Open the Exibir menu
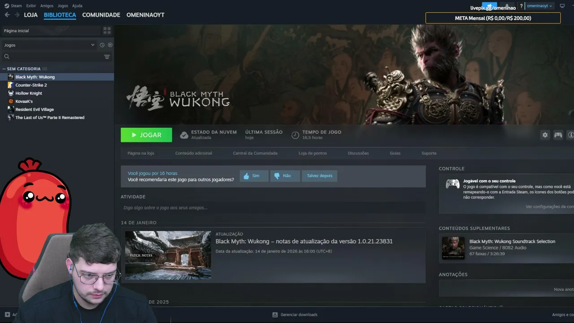This screenshot has height=323, width=574. pyautogui.click(x=31, y=6)
